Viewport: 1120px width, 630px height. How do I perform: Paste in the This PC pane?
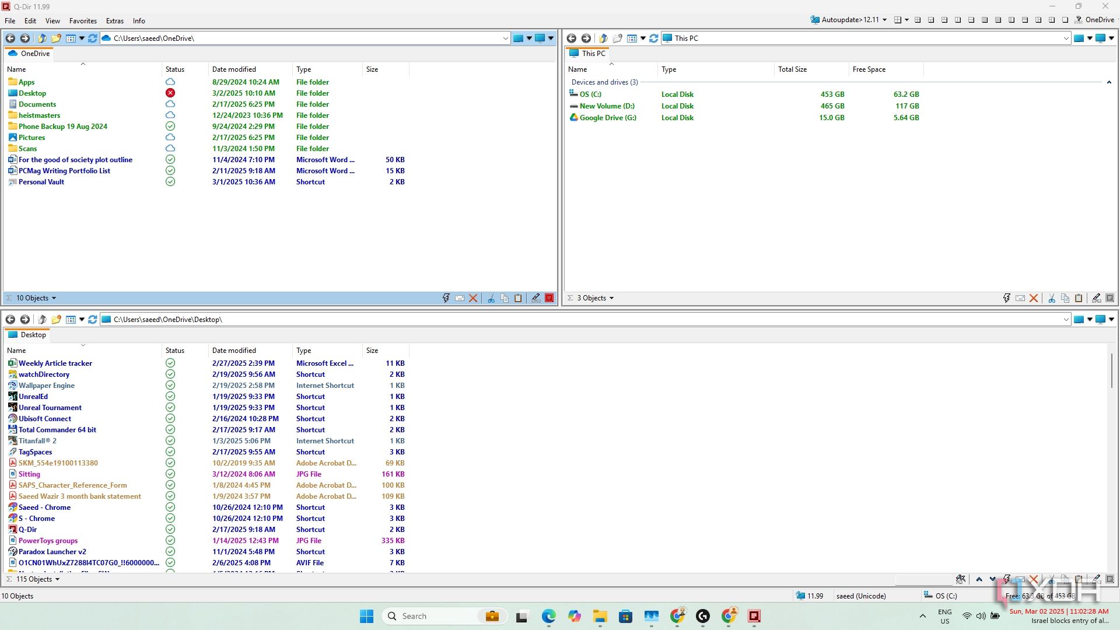click(x=1079, y=298)
